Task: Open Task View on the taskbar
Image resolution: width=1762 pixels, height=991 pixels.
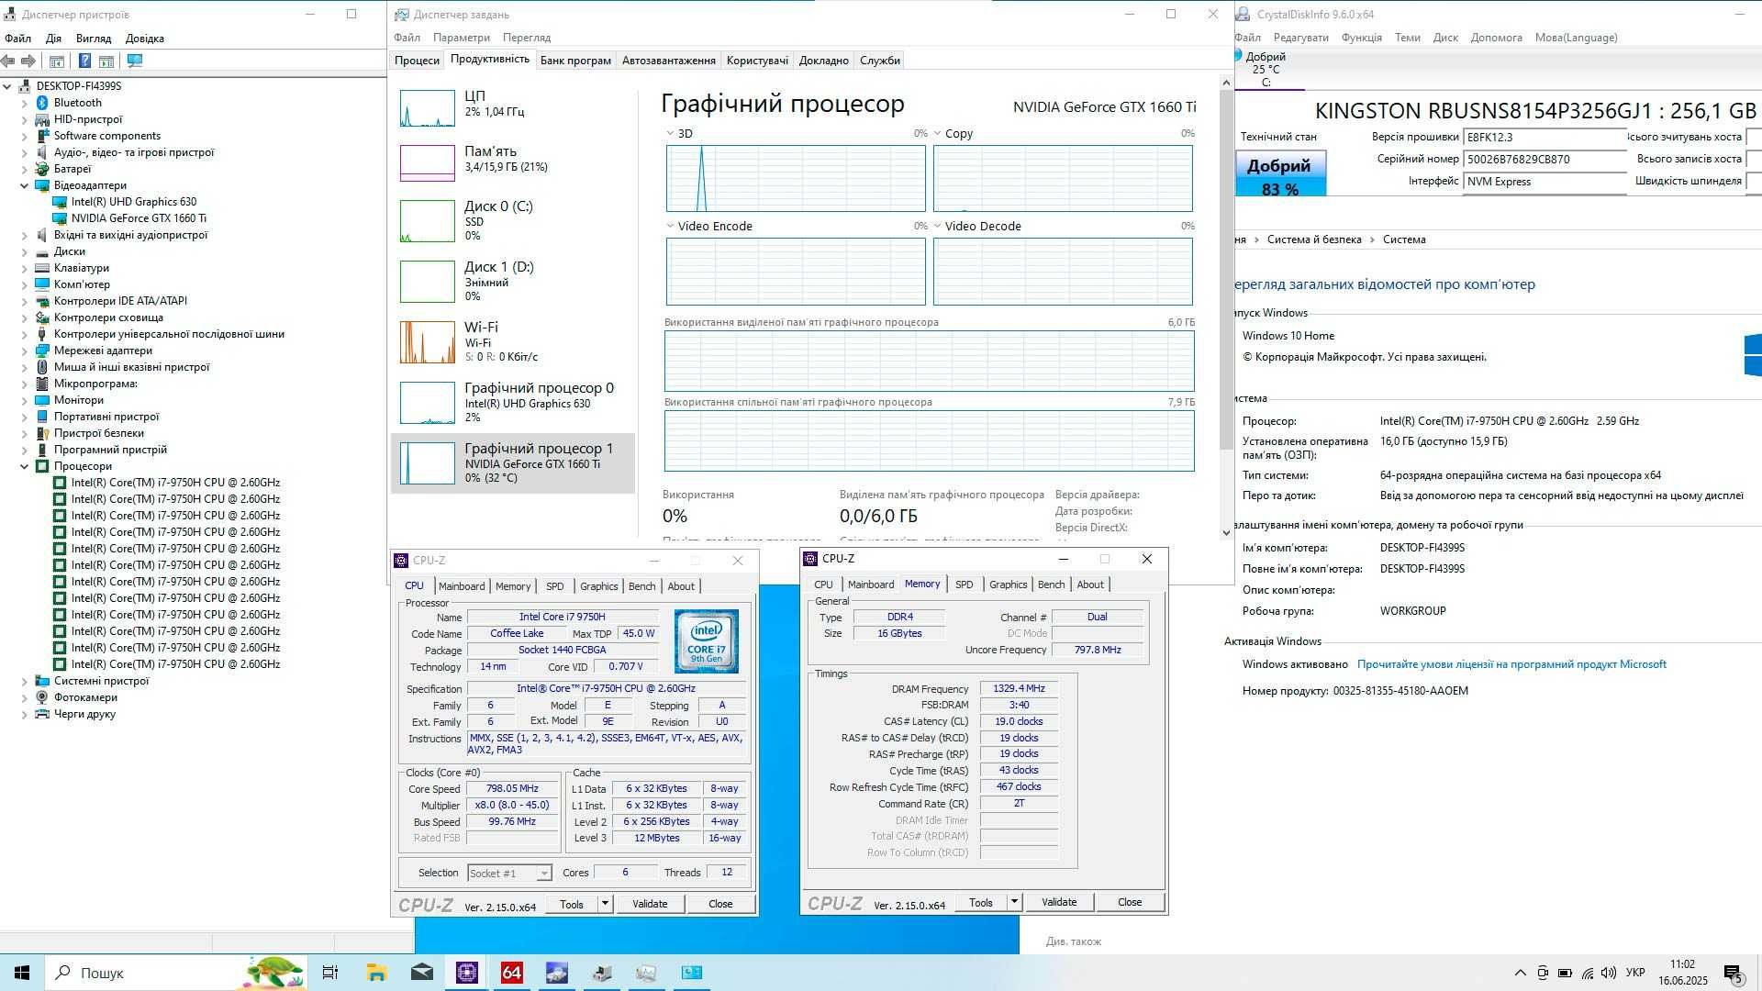Action: [x=330, y=973]
